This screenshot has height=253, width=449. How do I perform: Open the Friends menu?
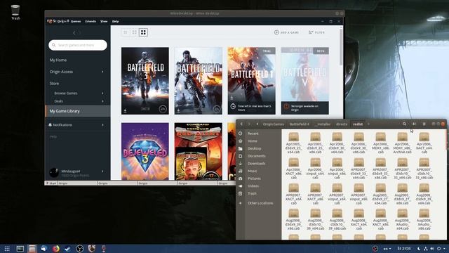pos(91,21)
